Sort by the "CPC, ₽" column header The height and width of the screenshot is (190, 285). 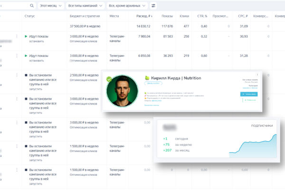(x=243, y=16)
